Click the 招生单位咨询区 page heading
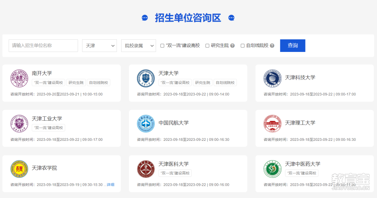The image size is (377, 198). pyautogui.click(x=188, y=18)
